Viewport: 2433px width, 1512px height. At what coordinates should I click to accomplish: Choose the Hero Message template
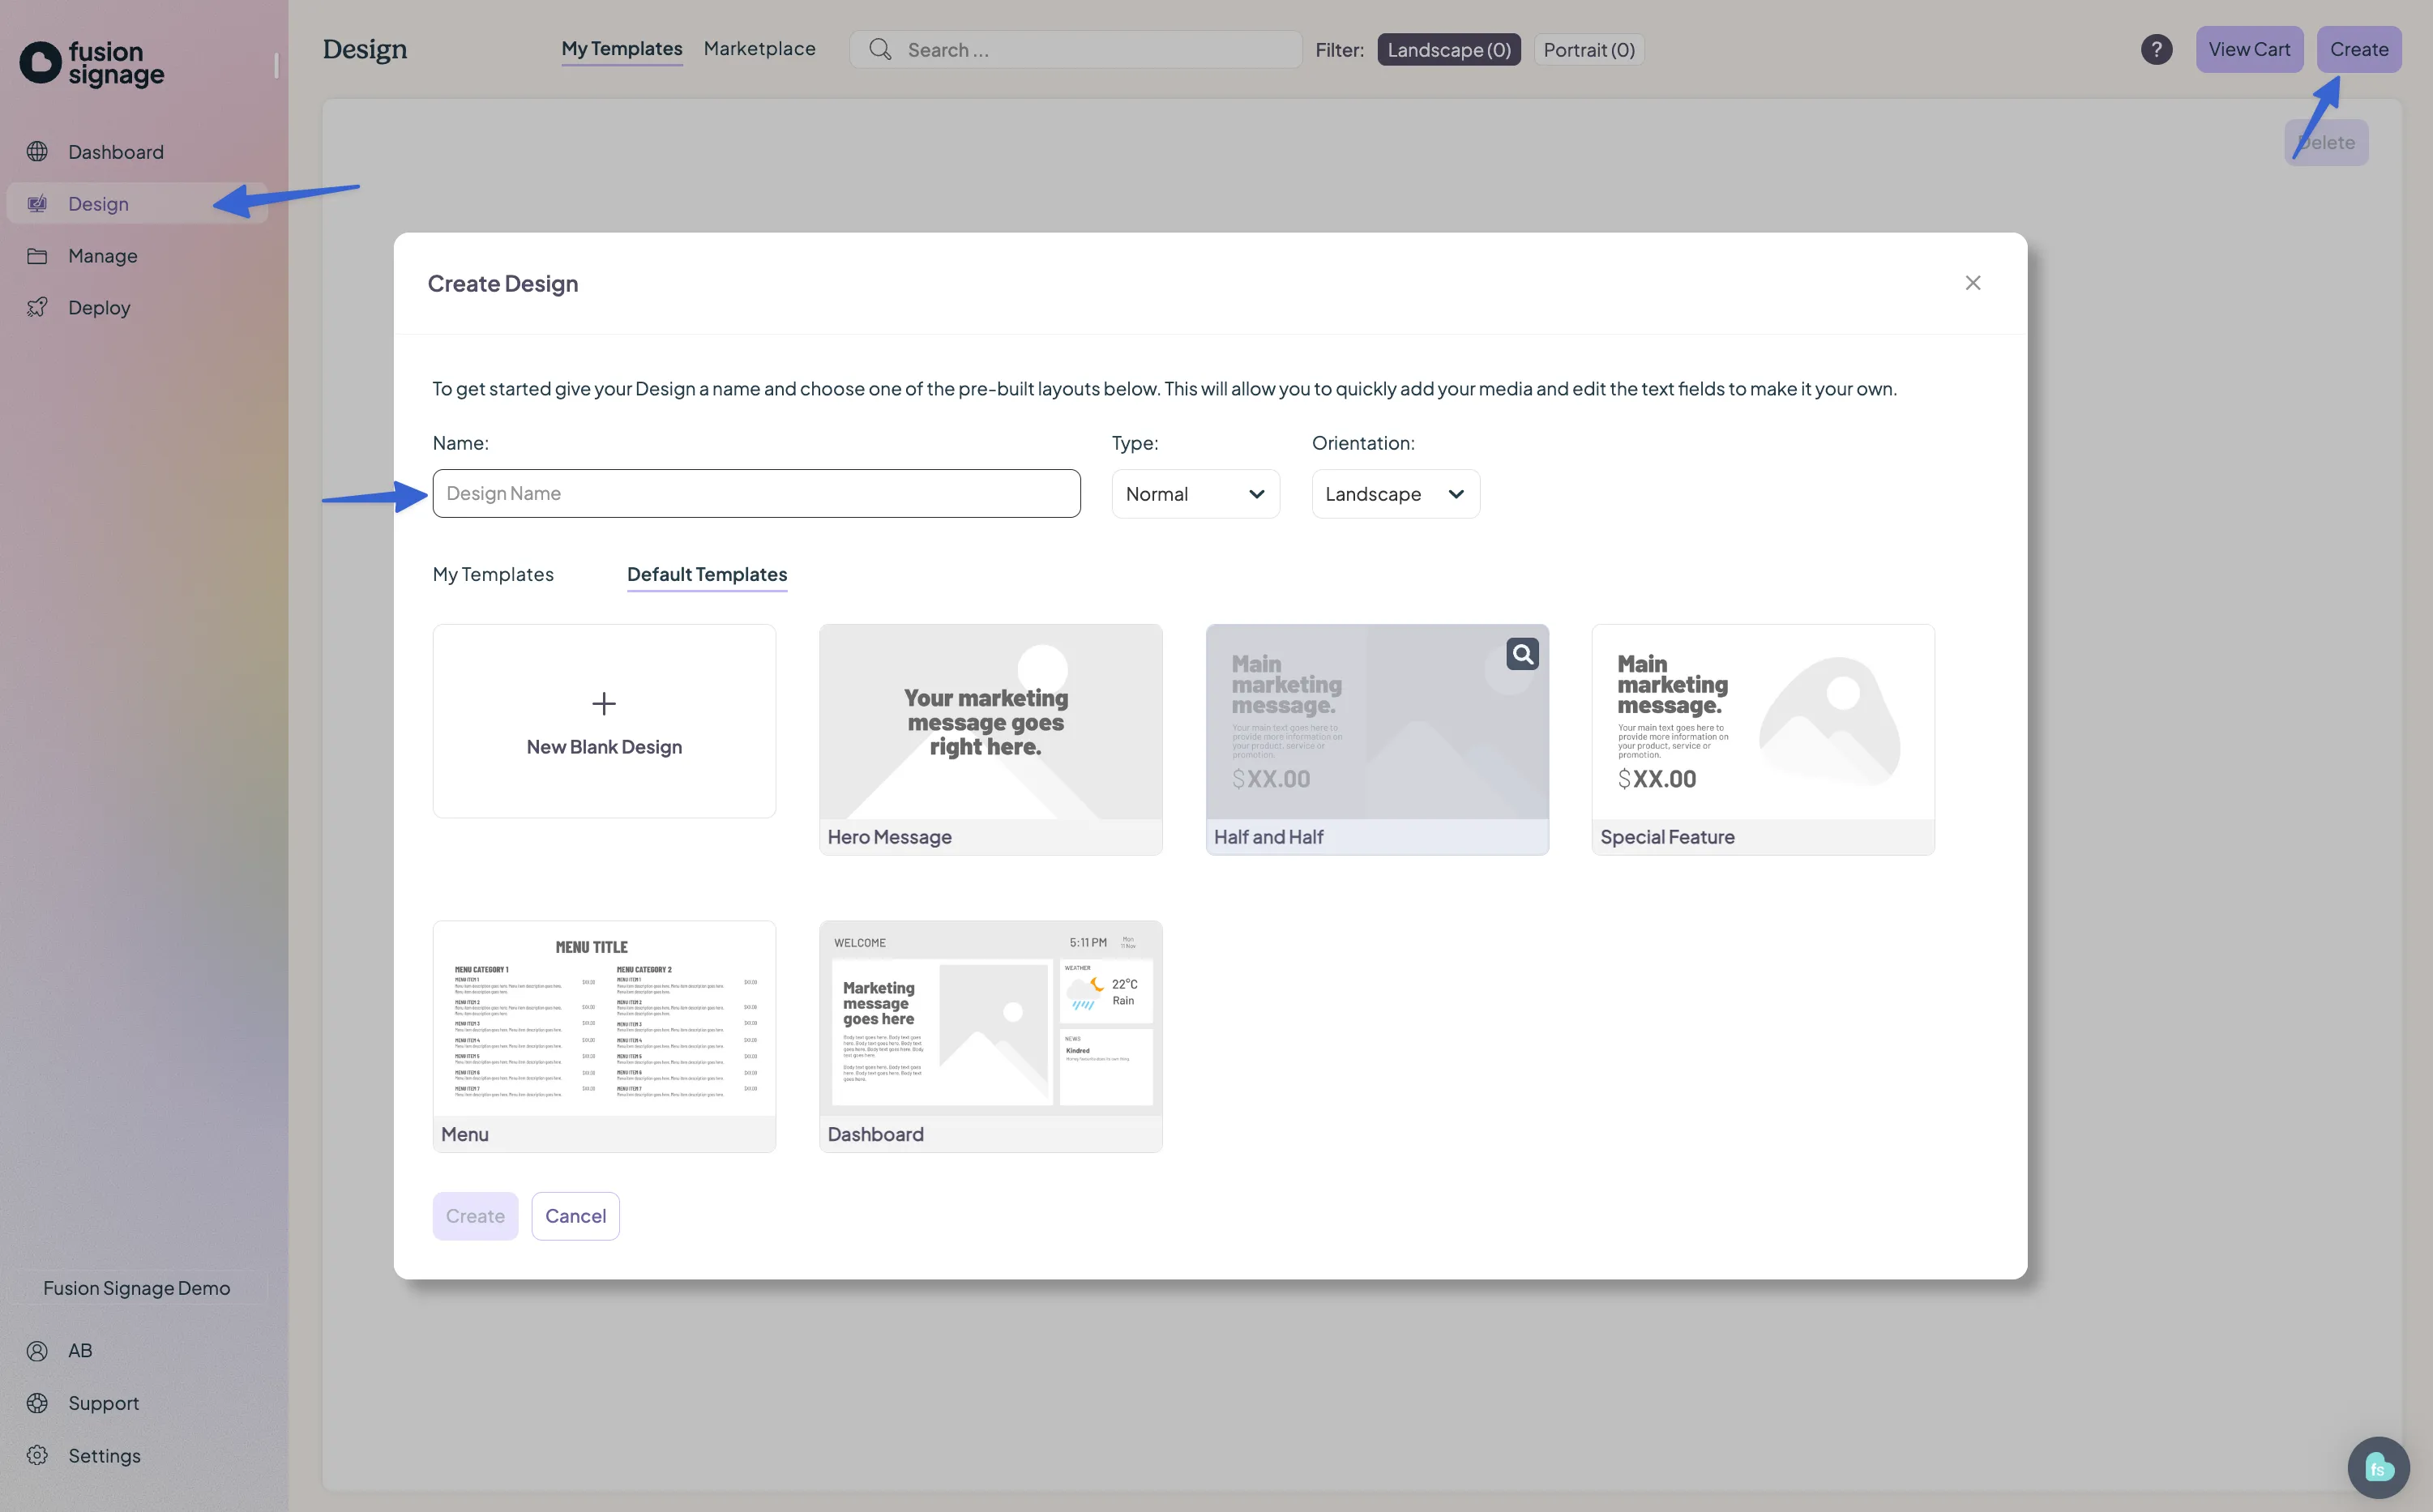point(990,740)
